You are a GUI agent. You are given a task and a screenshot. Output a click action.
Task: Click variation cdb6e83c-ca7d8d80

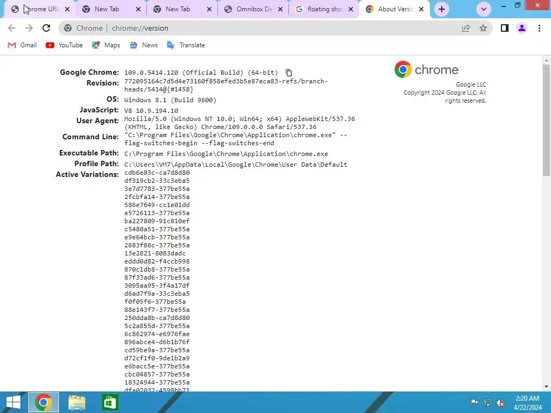pyautogui.click(x=157, y=173)
